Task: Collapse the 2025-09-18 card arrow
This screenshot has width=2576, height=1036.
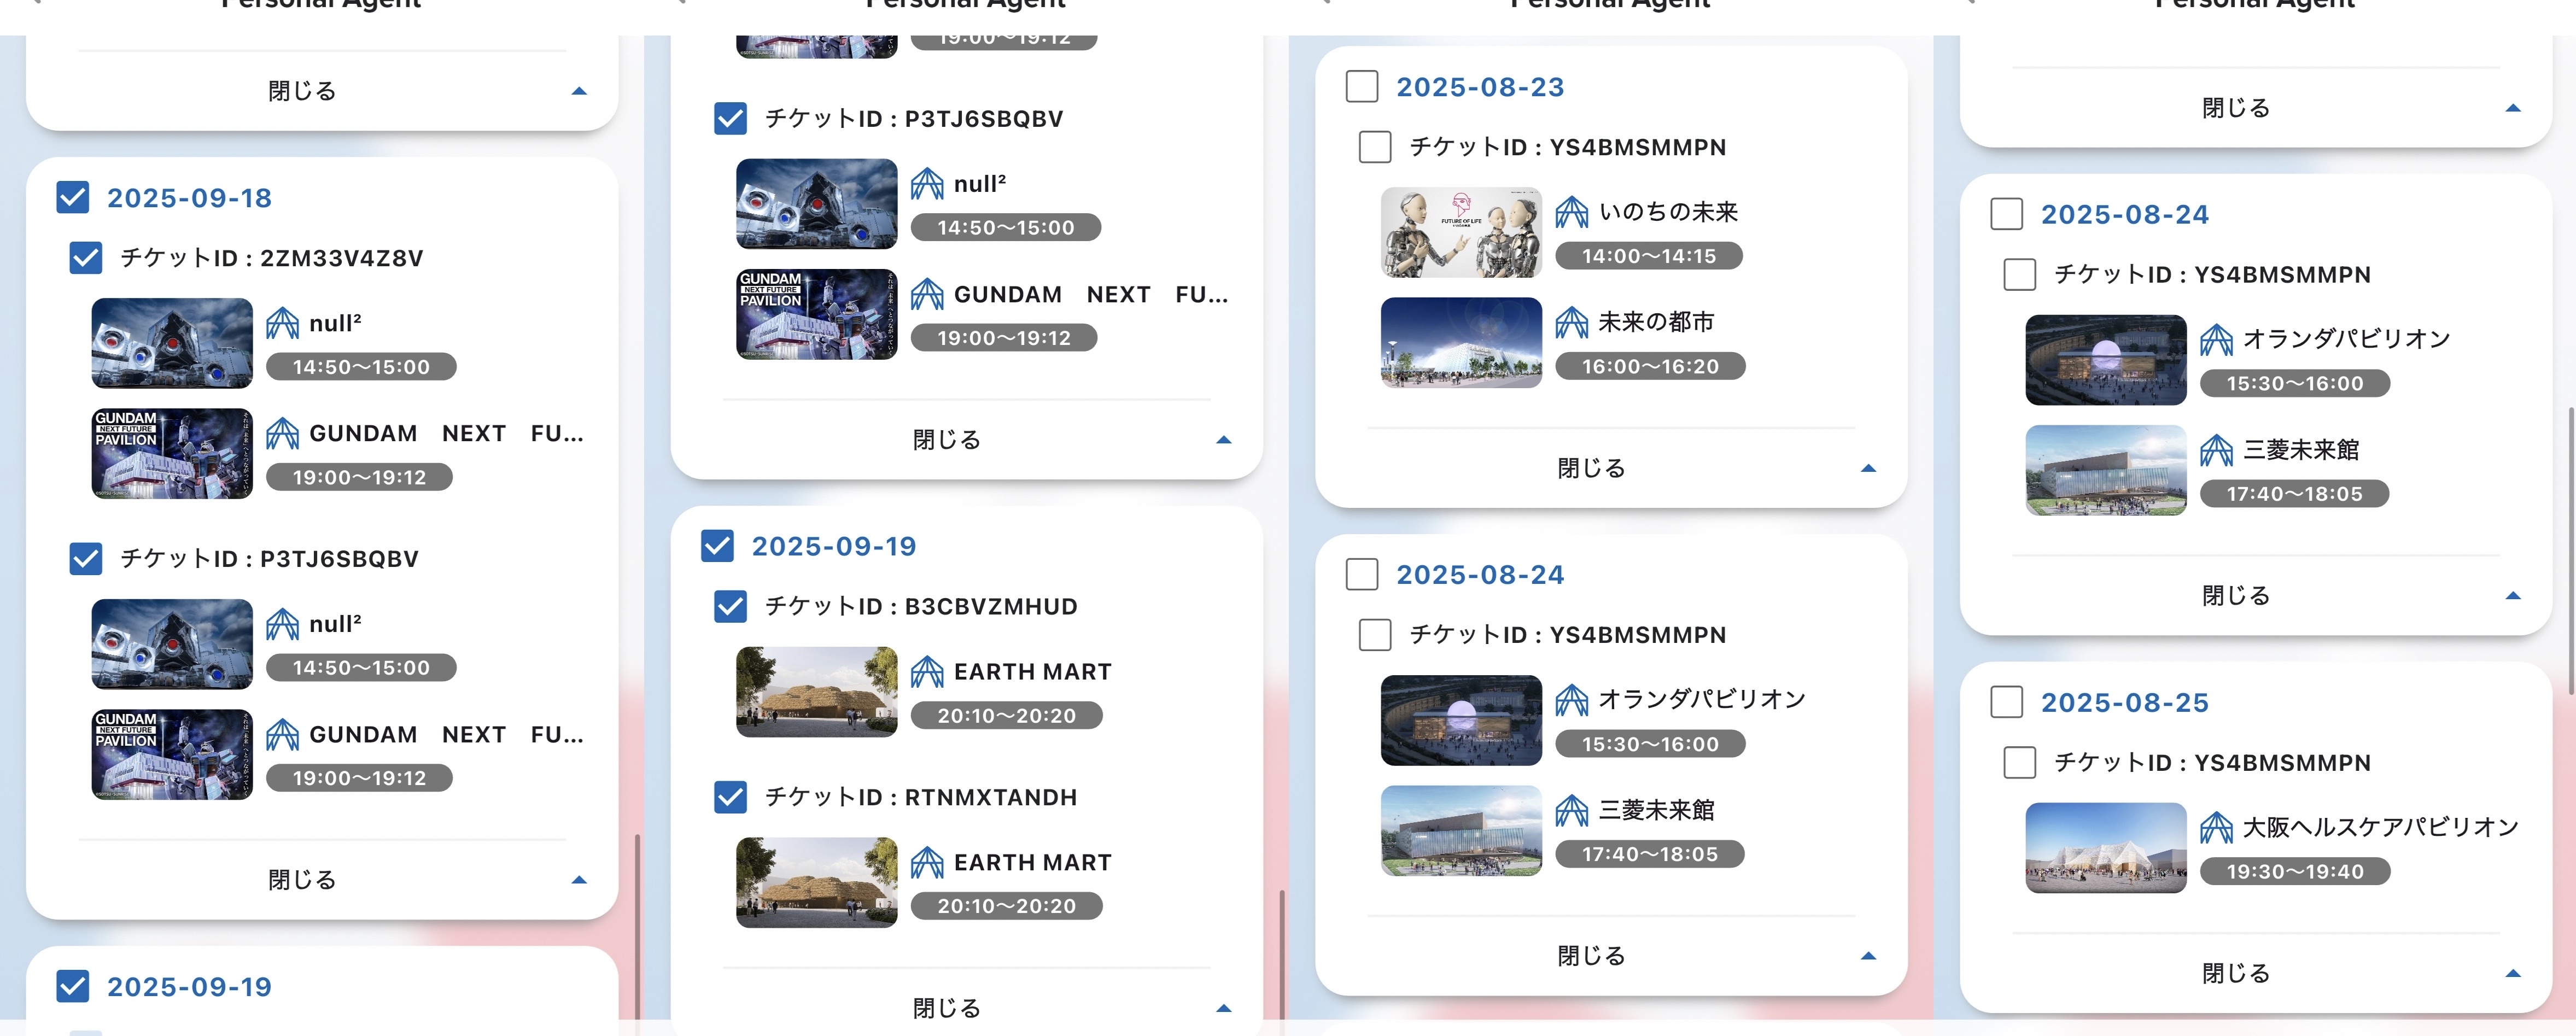Action: 578,880
